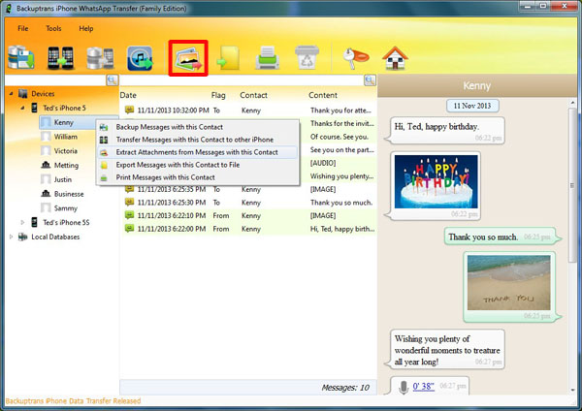Screen dimensions: 582x411
Task: Click the 11 Nov 2013 date label
Action: [472, 106]
